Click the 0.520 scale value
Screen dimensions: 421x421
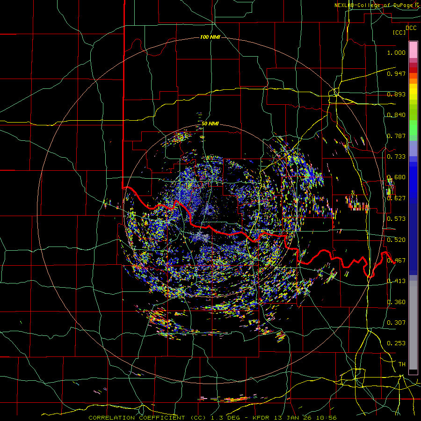396,240
